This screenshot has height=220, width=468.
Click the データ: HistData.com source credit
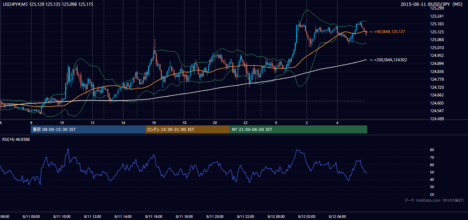coord(434,200)
